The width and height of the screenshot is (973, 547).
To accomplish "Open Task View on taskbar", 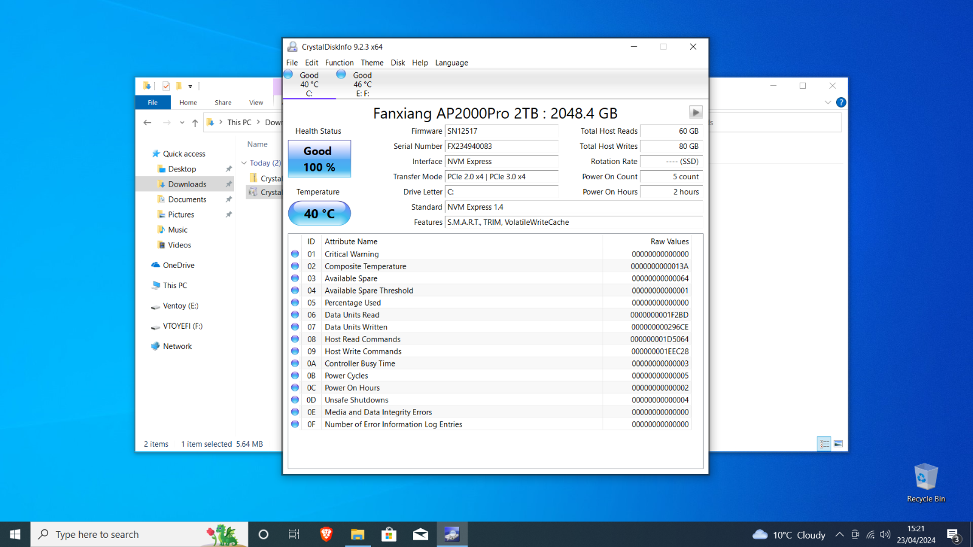I will (x=294, y=534).
